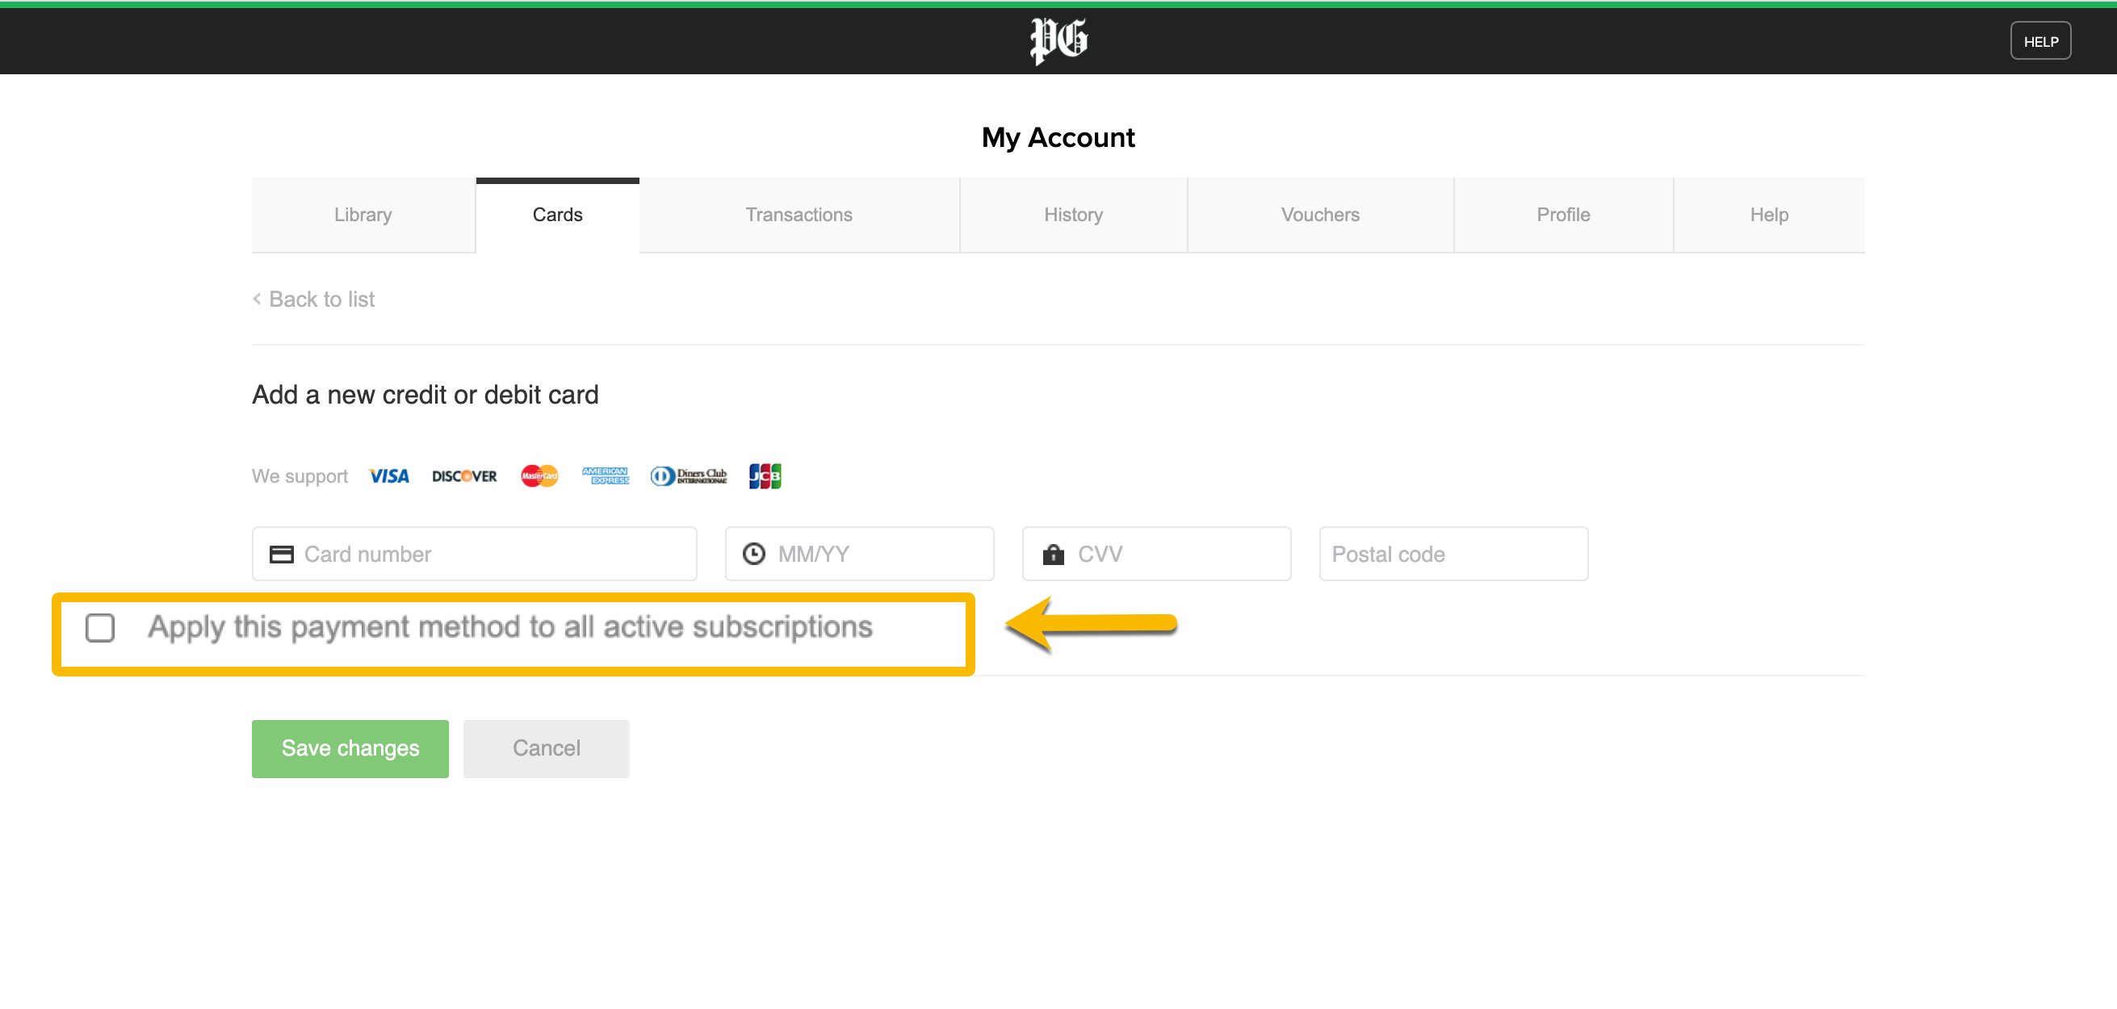The width and height of the screenshot is (2117, 1009).
Task: Click the credit card icon in Card number field
Action: pos(281,554)
